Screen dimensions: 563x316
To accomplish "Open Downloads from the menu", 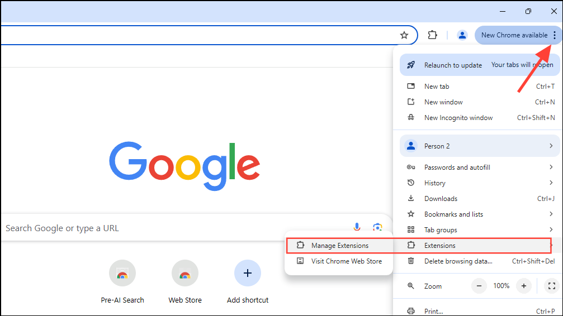I will pyautogui.click(x=479, y=199).
